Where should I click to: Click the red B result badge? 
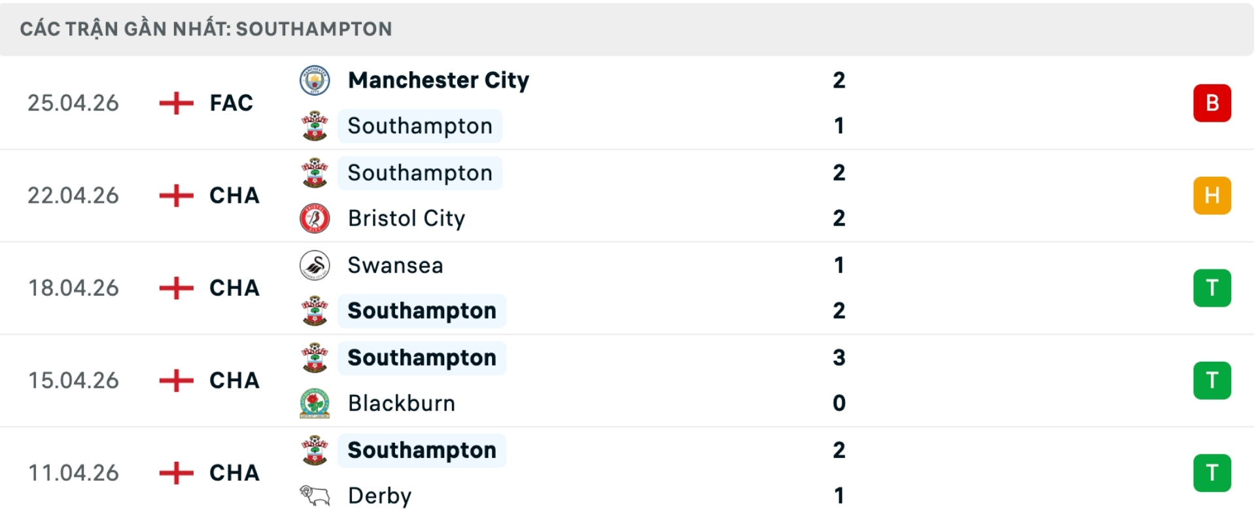(x=1212, y=103)
